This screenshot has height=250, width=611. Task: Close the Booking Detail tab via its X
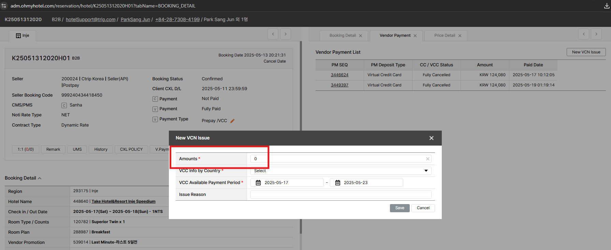click(x=361, y=36)
